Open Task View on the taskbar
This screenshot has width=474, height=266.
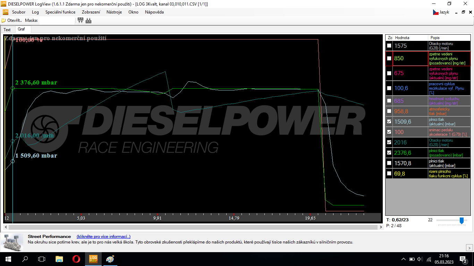tap(42, 259)
